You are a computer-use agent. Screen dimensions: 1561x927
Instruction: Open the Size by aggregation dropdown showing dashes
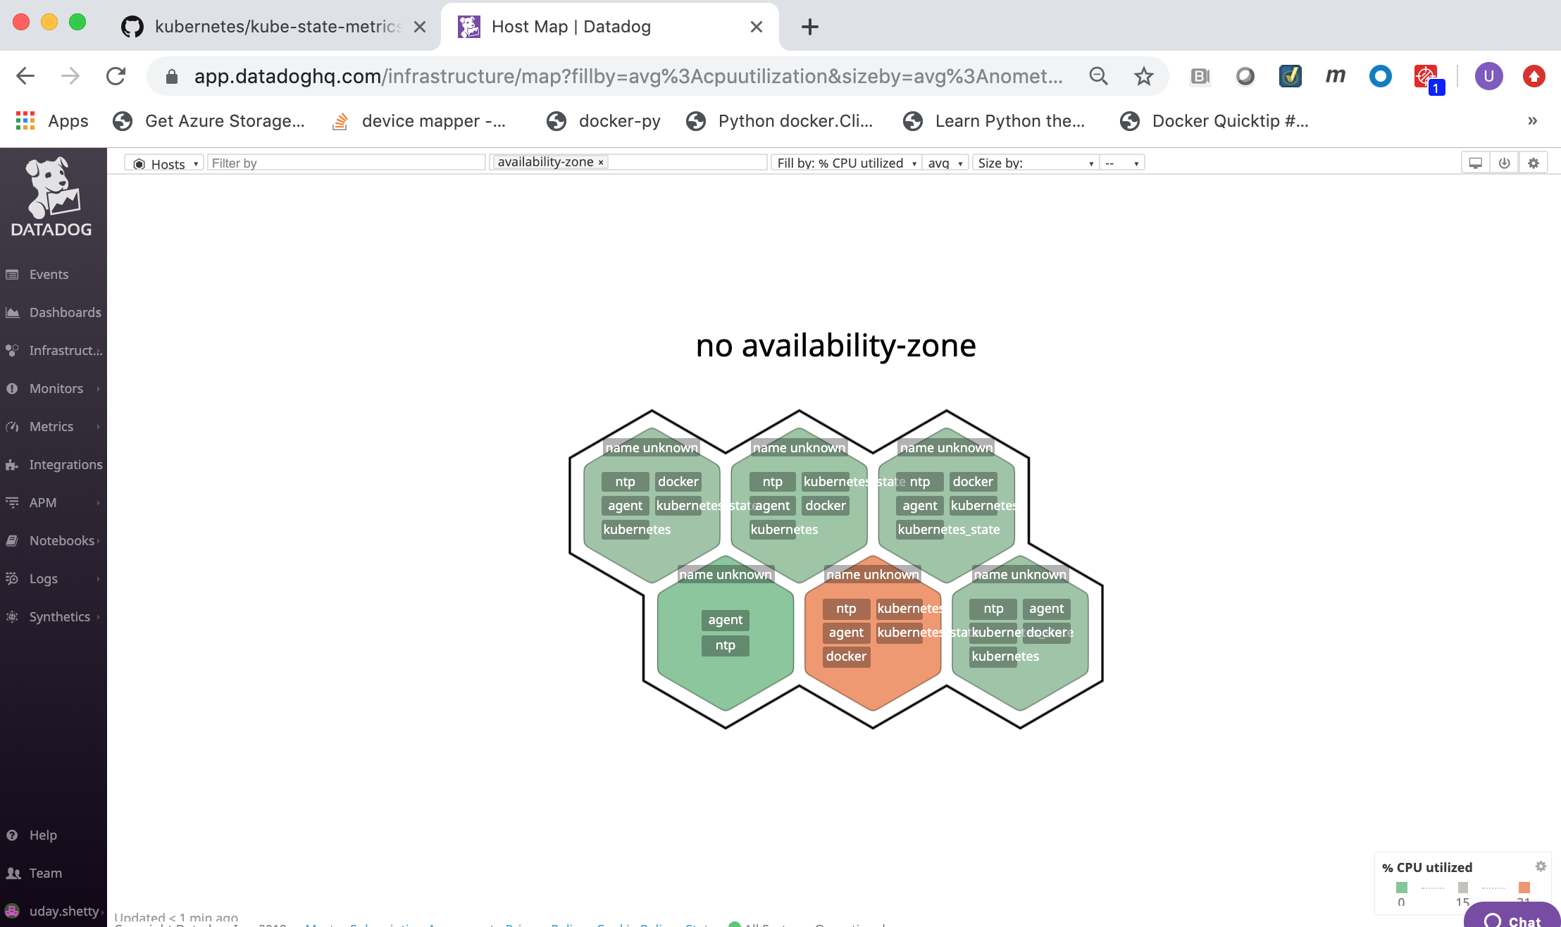coord(1122,163)
